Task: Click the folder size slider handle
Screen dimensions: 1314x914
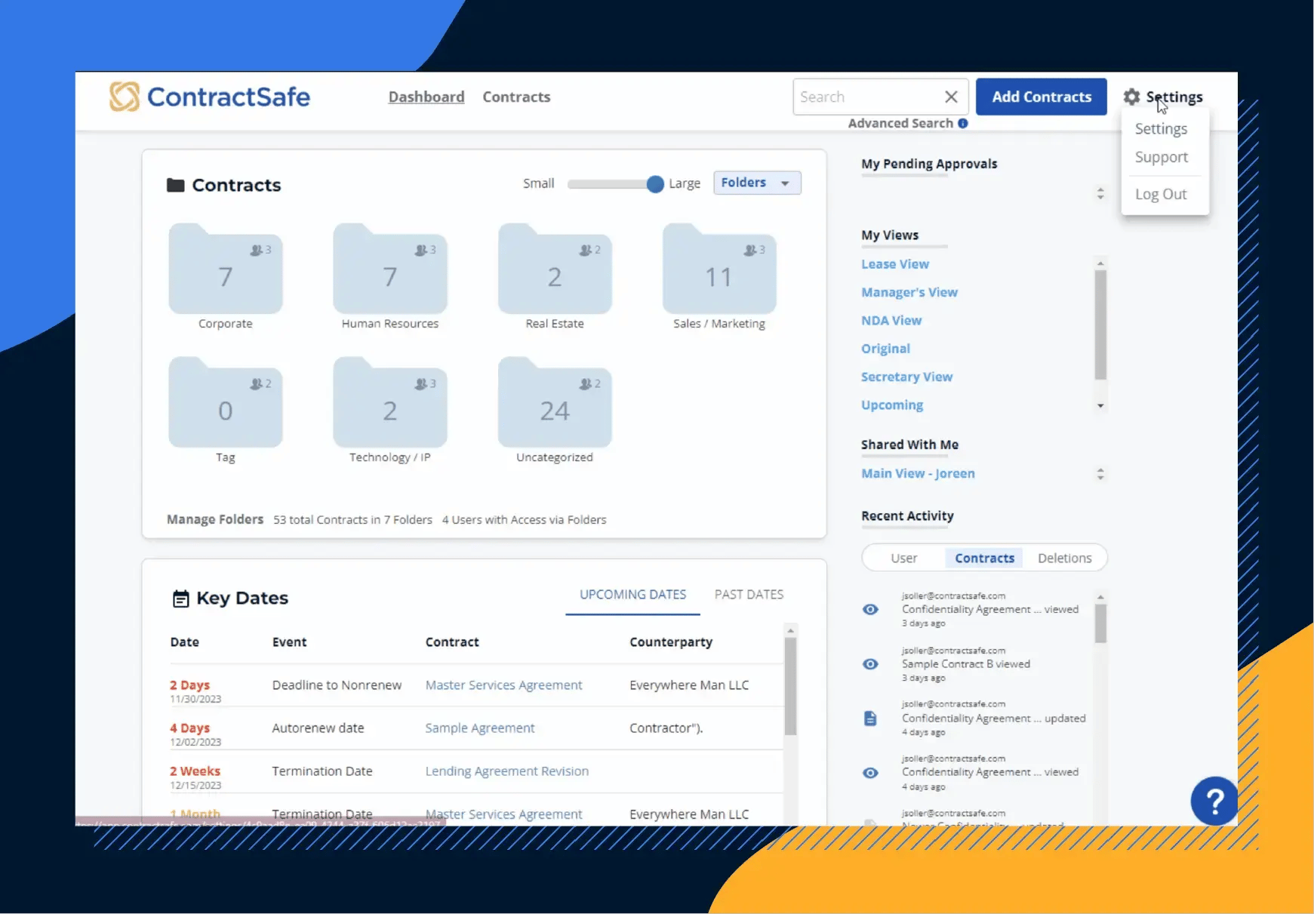Action: [x=655, y=184]
